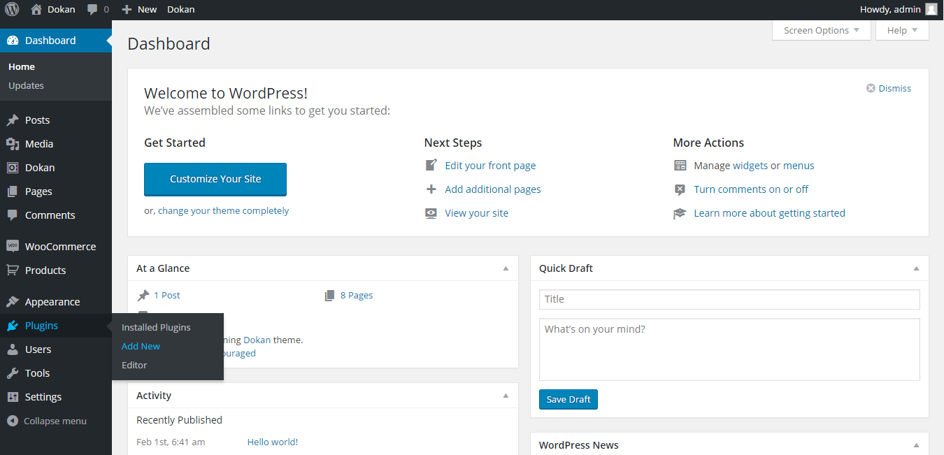Click the View your site link
Viewport: 944px width, 455px height.
[x=477, y=213]
